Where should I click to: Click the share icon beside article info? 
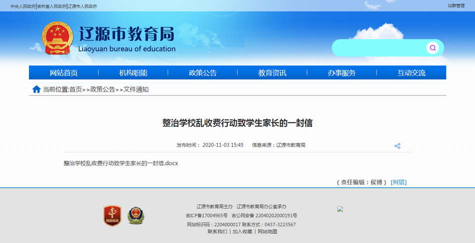point(397,146)
